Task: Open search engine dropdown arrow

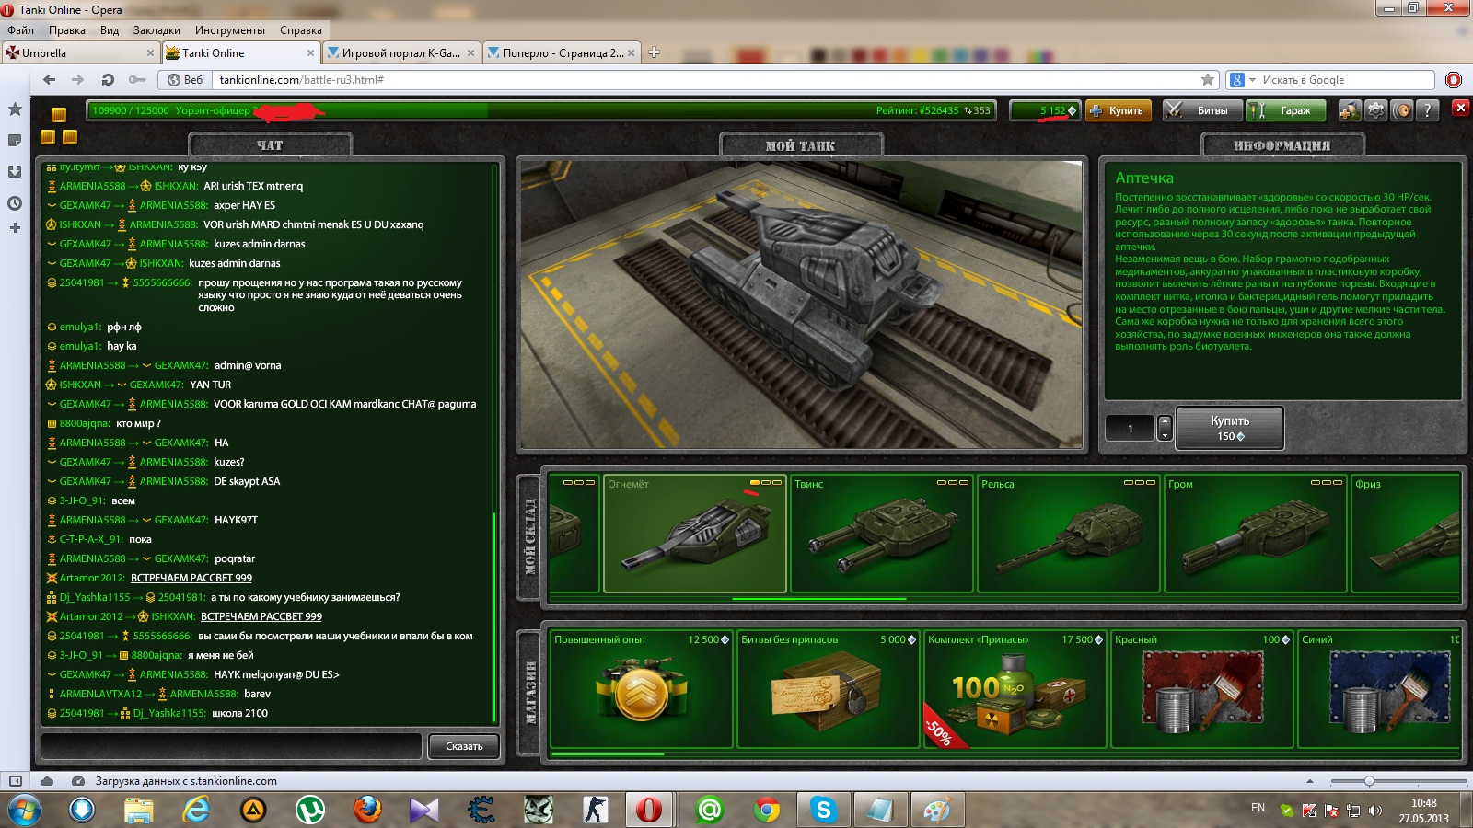Action: click(x=1252, y=80)
